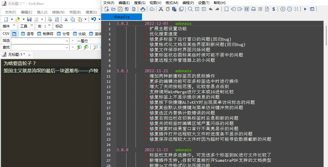Image resolution: width=328 pixels, height=167 pixels.
Task: Expand the 查找 find combo box dropdown
Action: point(67,47)
